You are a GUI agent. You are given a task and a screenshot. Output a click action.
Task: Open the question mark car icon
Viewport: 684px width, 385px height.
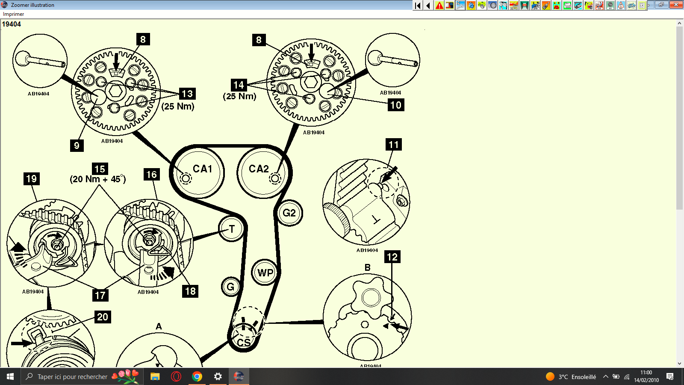point(589,6)
